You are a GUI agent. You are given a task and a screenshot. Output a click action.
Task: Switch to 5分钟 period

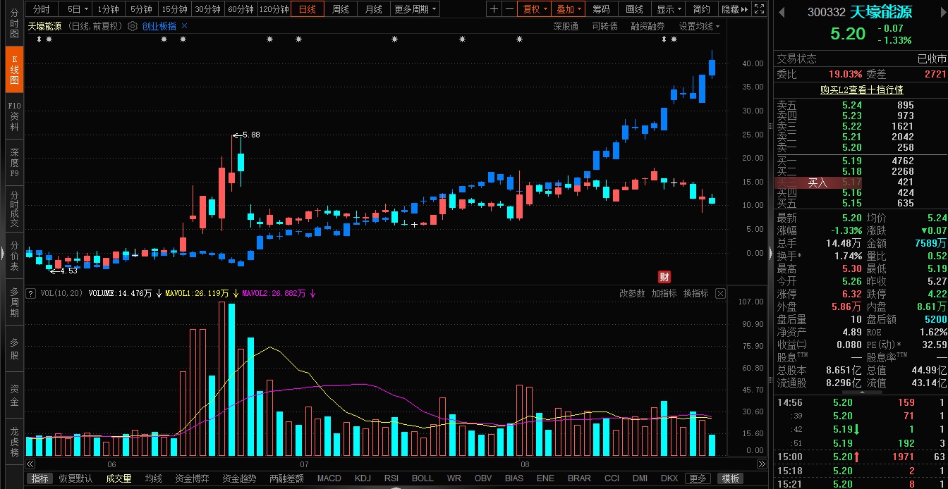click(141, 9)
